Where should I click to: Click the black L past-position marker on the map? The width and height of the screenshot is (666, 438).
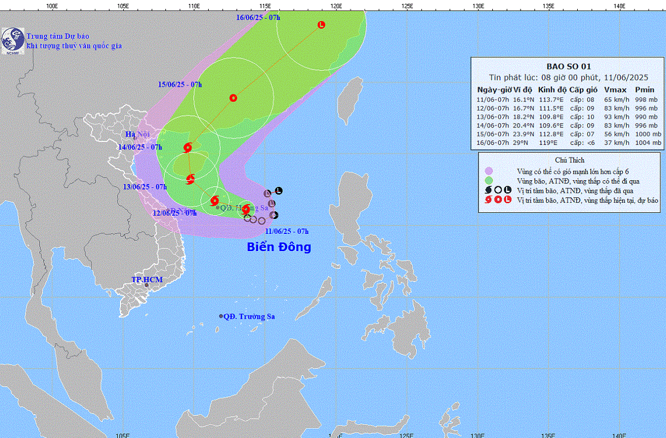tap(279, 191)
